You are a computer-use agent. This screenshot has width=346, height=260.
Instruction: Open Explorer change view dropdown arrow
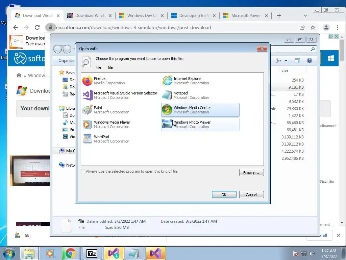tap(286, 61)
